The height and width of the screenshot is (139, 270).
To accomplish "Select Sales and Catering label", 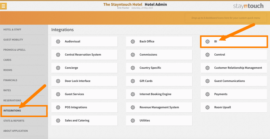I will 77,121.
